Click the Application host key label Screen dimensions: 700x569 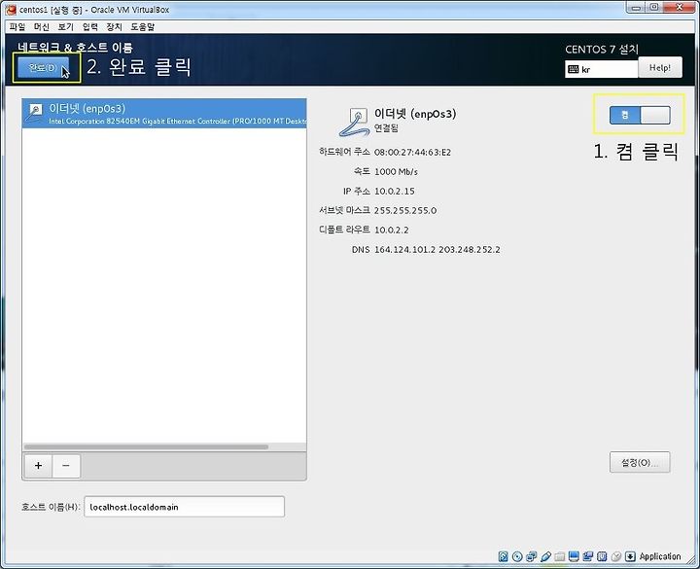pyautogui.click(x=660, y=556)
